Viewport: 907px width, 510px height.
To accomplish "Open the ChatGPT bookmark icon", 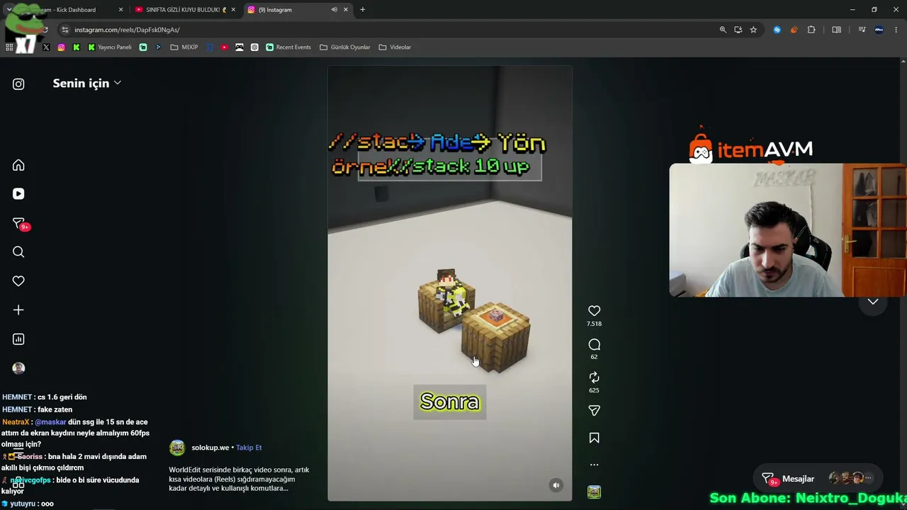I will click(x=254, y=47).
